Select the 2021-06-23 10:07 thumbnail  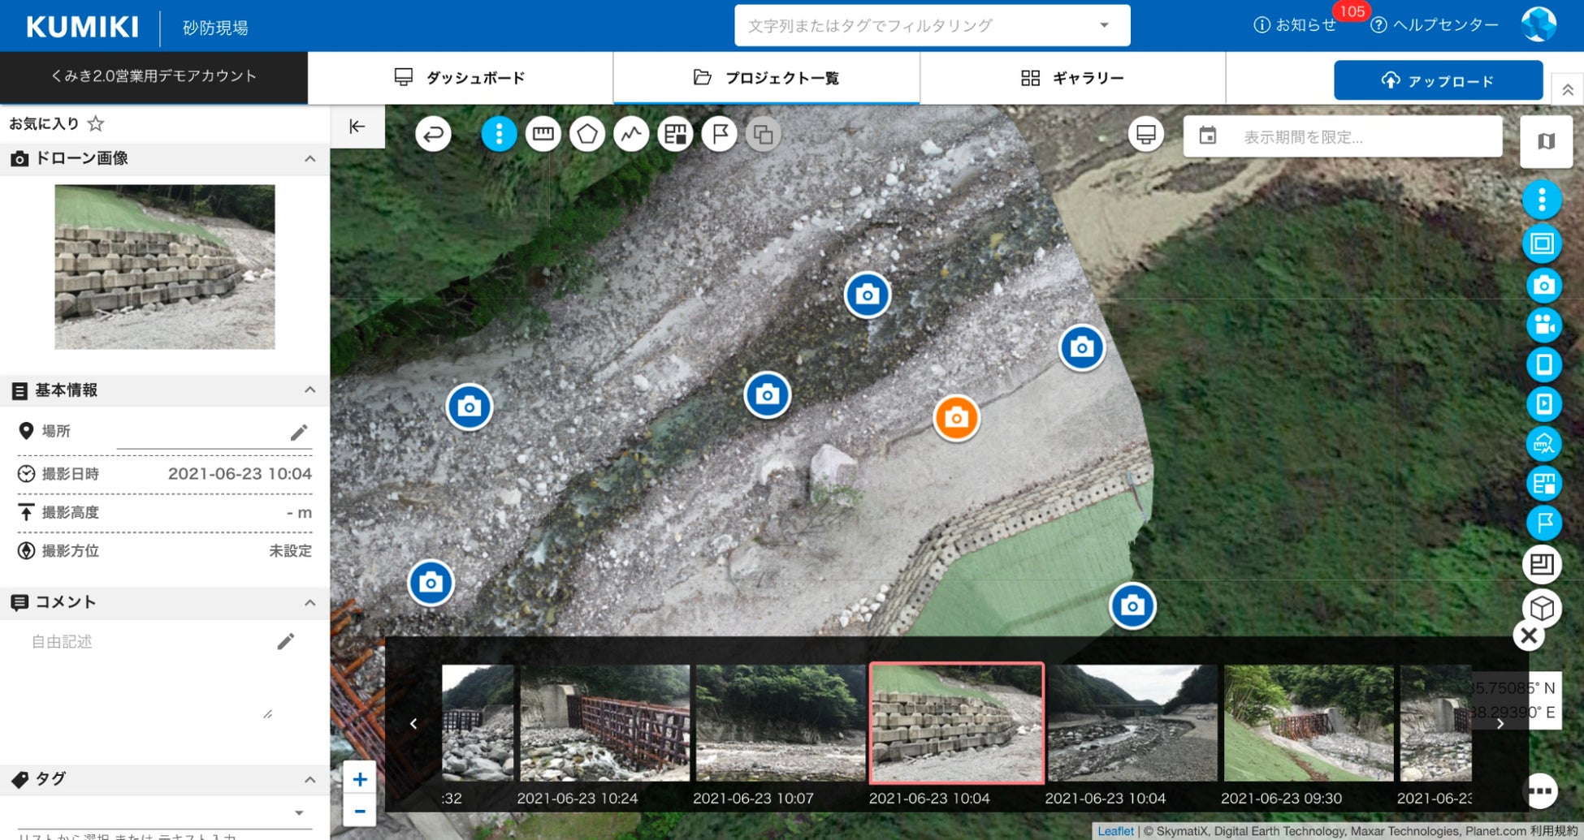(x=781, y=723)
